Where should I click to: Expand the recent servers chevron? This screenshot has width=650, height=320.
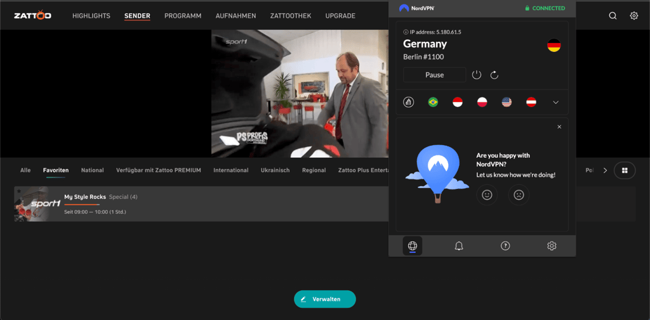556,102
